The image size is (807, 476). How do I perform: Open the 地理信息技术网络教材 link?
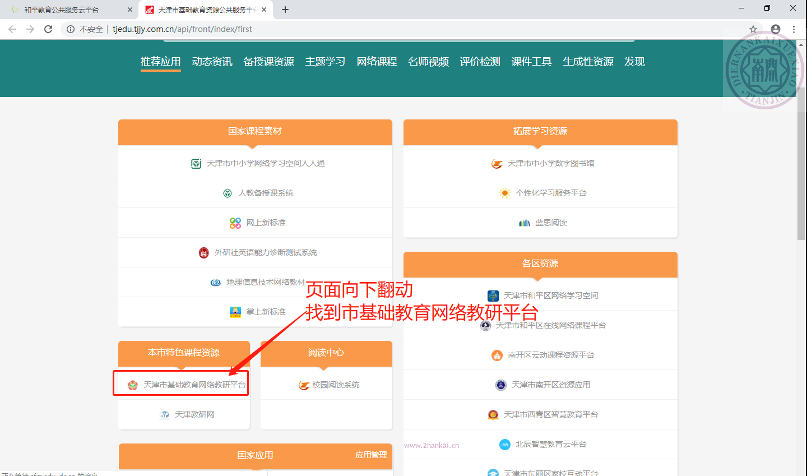coord(266,282)
